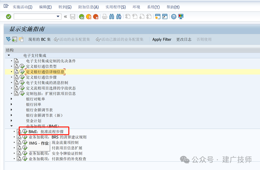The height and width of the screenshot is (170, 260).
Task: Click the Find Next binoculars icon
Action: [119, 17]
